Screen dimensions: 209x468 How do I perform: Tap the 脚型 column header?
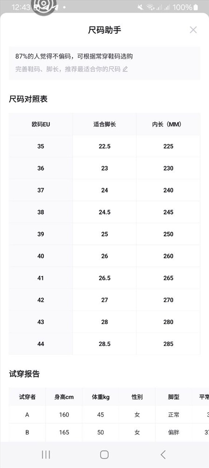(174, 397)
